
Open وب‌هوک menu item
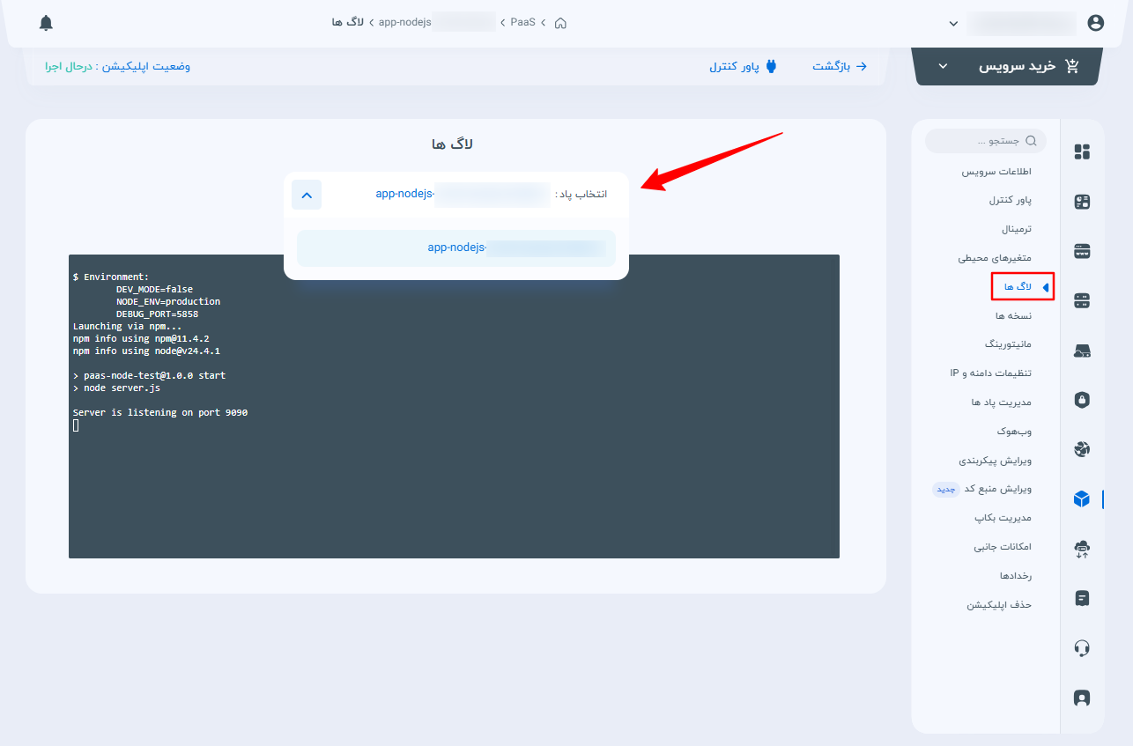click(1016, 432)
